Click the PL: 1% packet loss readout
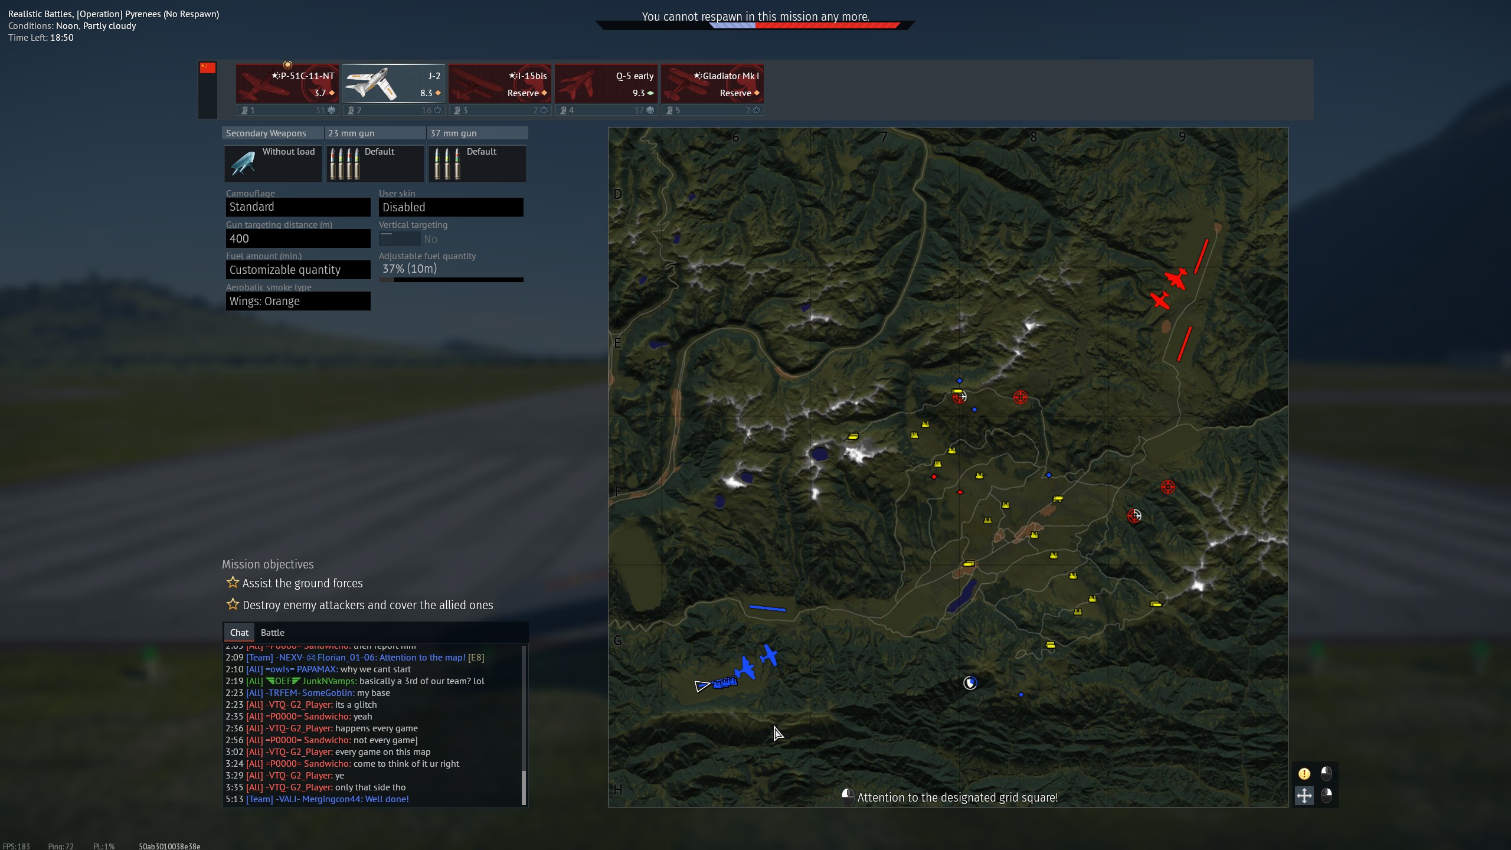1511x850 pixels. [x=104, y=846]
